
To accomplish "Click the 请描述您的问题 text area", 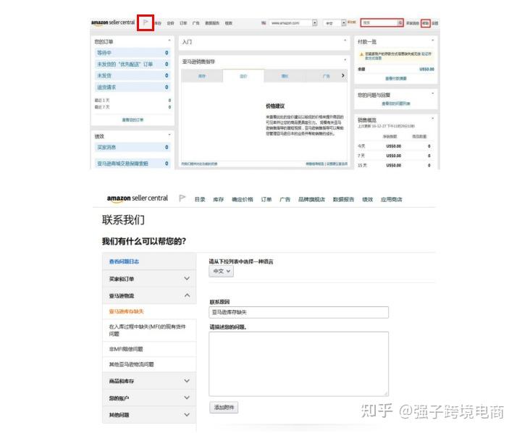I will point(299,363).
